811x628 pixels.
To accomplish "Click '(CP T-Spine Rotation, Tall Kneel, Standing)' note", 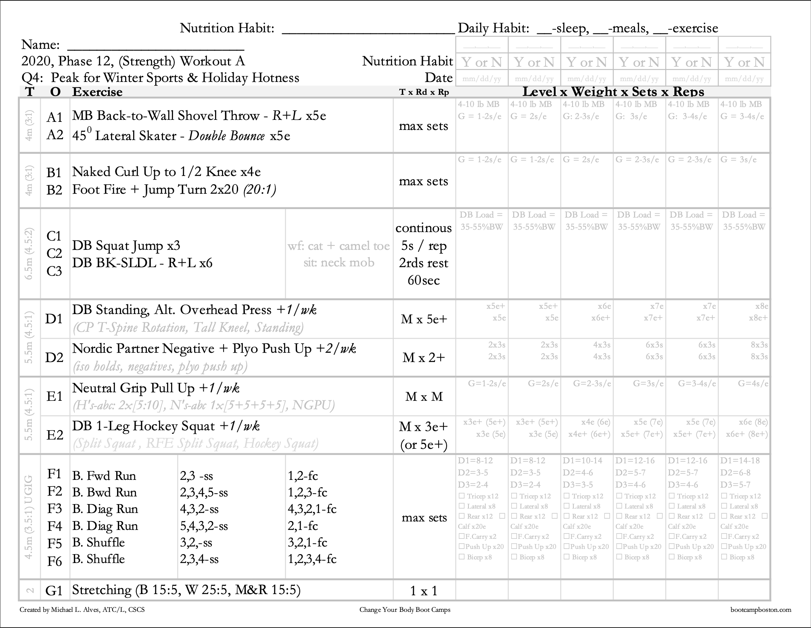I will (x=188, y=327).
